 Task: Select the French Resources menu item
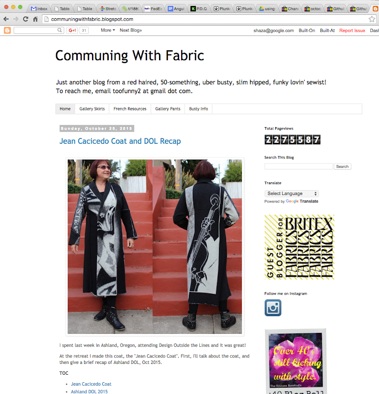[130, 109]
